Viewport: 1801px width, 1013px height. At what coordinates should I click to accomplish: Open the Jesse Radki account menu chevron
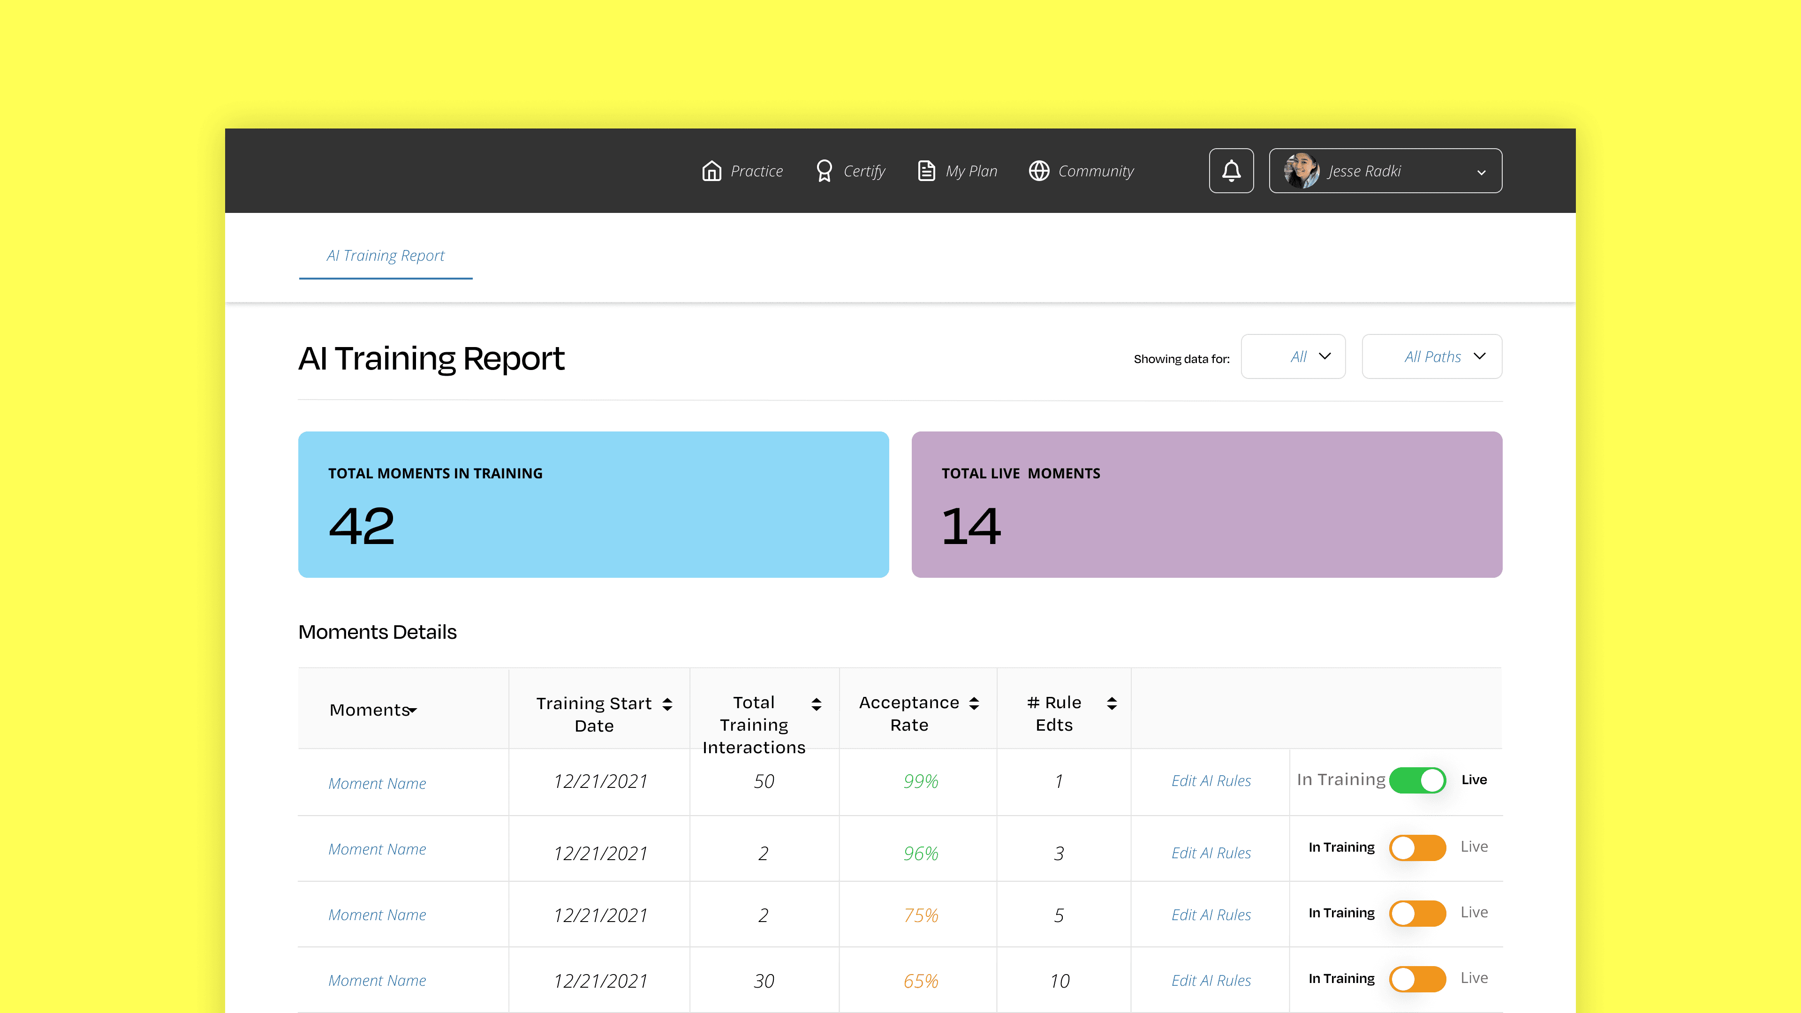(x=1481, y=172)
